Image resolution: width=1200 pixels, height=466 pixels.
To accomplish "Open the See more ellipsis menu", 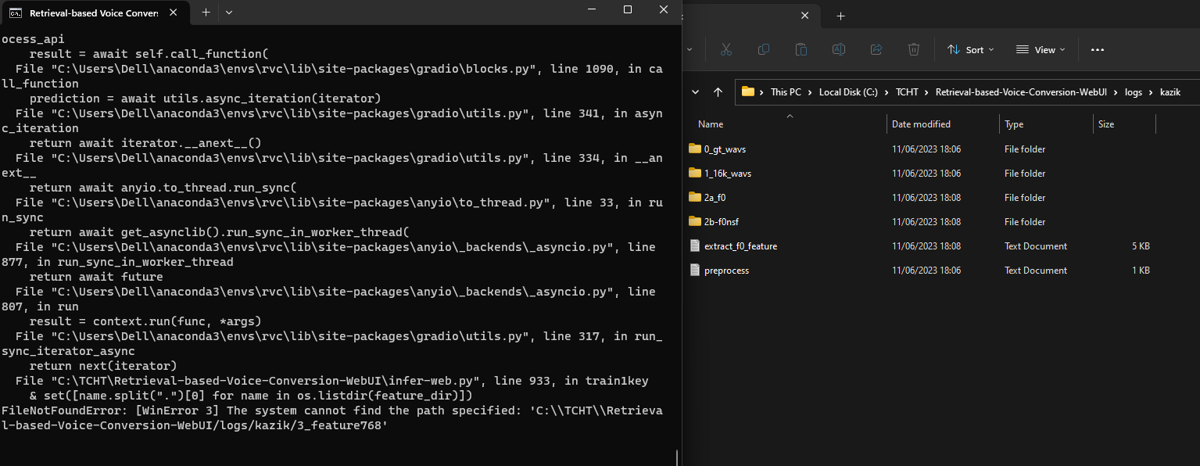I will point(1097,49).
